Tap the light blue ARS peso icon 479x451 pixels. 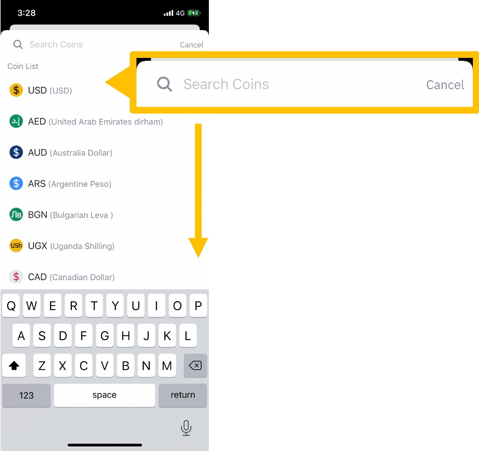[16, 183]
